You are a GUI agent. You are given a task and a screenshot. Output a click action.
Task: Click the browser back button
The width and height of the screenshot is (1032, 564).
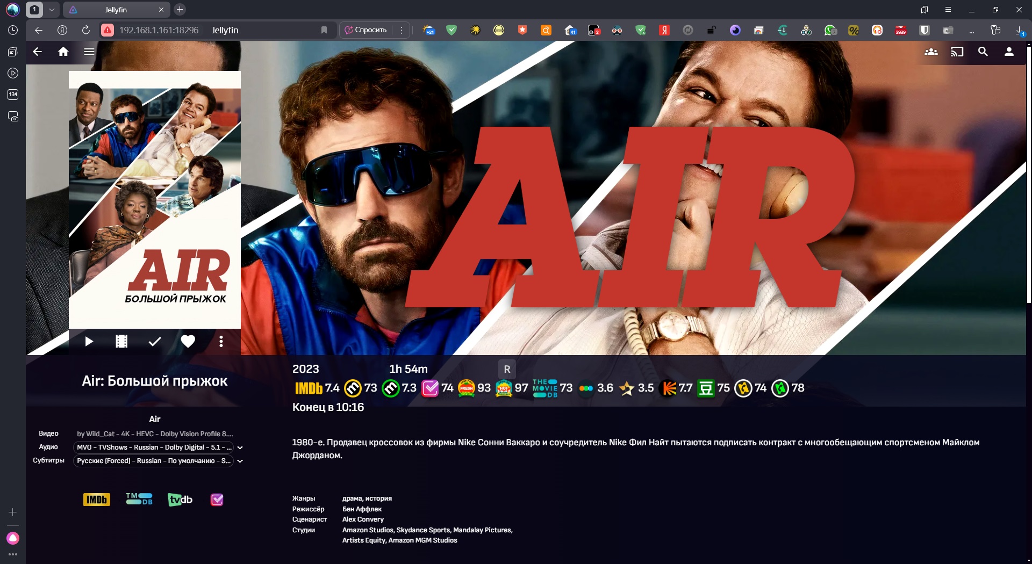point(38,30)
